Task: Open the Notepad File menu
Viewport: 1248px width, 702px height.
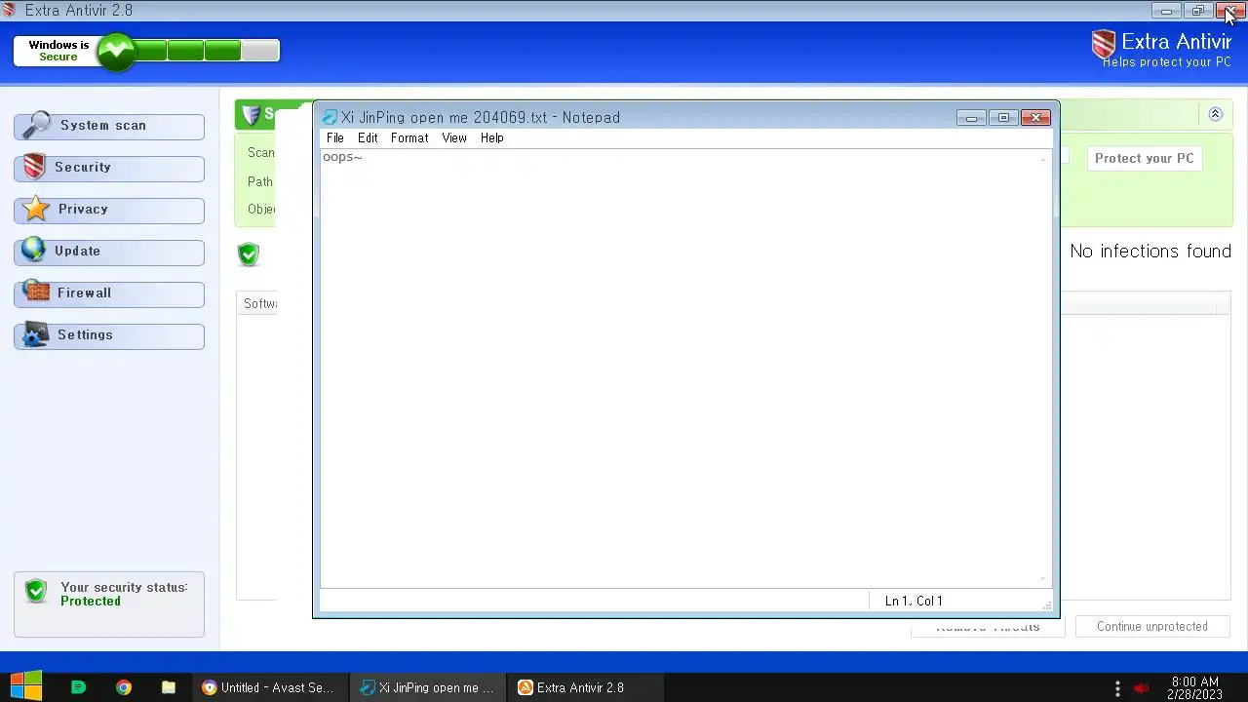Action: click(335, 138)
